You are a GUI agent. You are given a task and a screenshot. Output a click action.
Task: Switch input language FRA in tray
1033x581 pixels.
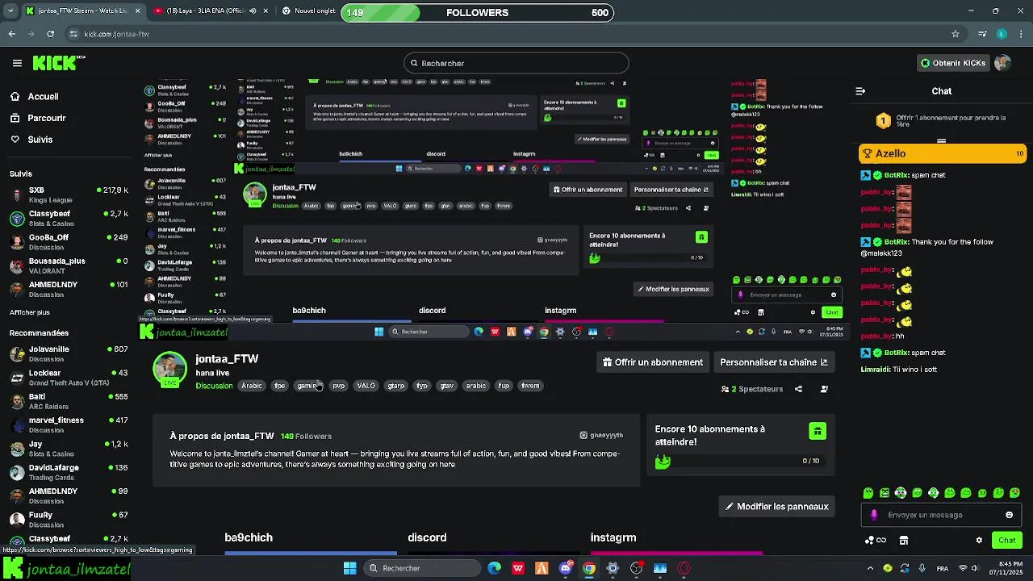pos(943,568)
